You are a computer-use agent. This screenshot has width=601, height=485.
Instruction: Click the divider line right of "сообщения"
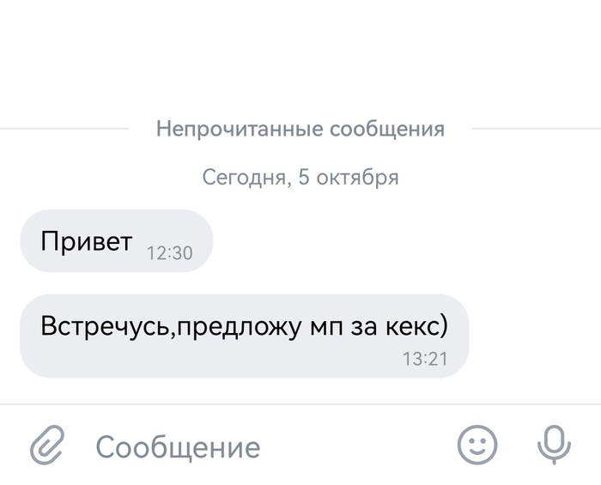(537, 130)
